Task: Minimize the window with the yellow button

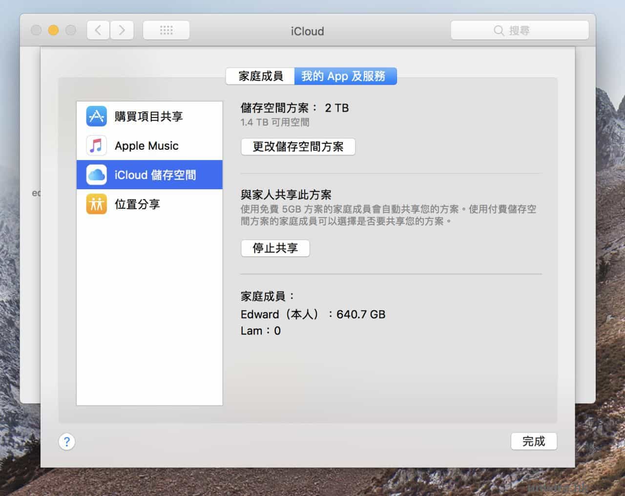Action: tap(53, 30)
